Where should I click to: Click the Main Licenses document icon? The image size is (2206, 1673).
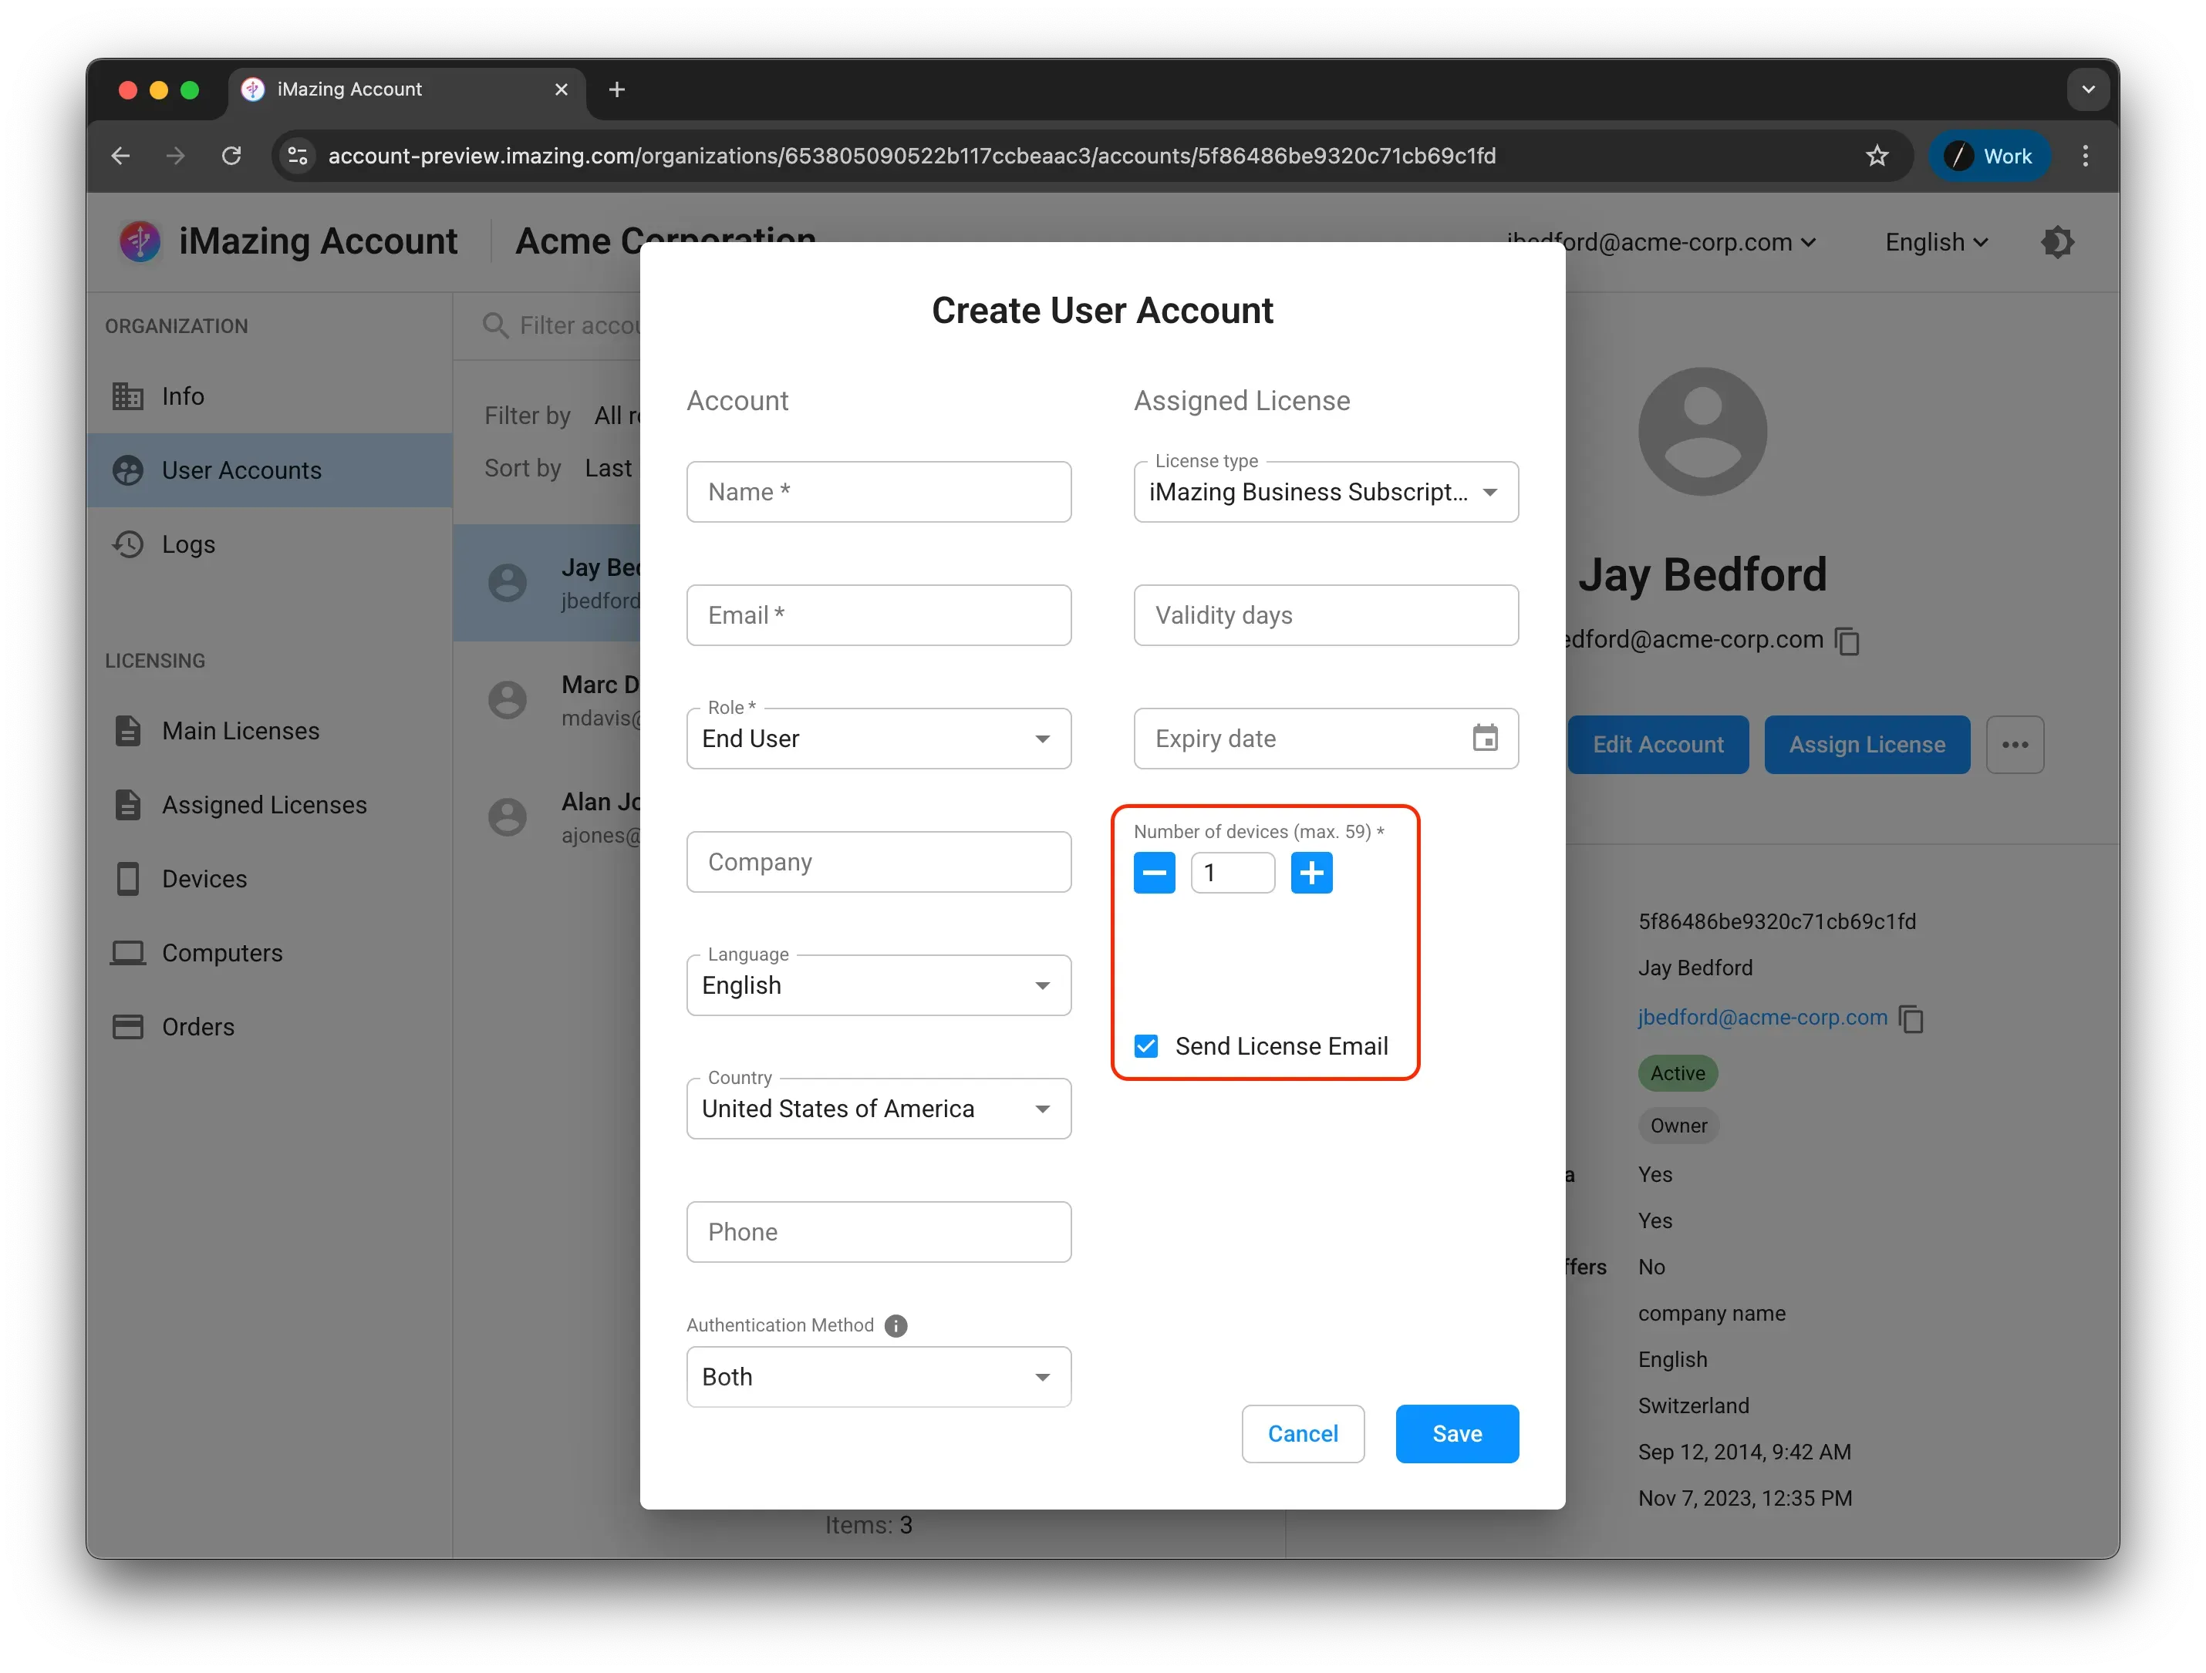[x=127, y=730]
